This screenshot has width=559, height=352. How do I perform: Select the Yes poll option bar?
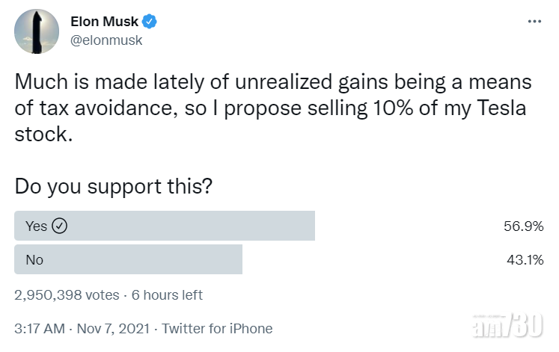click(x=165, y=226)
